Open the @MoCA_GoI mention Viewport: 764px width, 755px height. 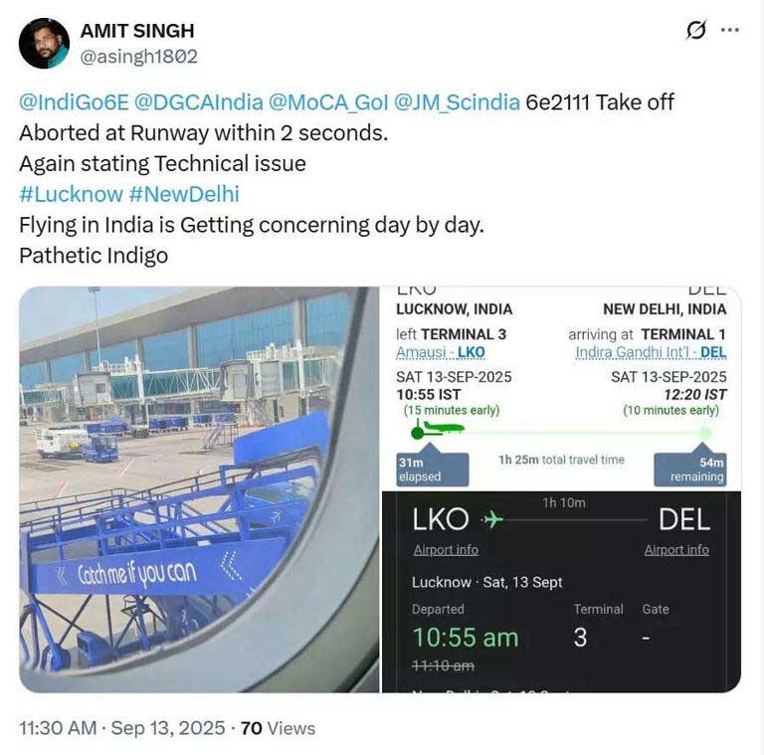tap(328, 102)
